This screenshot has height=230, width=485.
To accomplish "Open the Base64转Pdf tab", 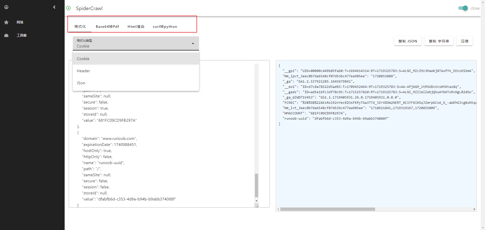I will (107, 27).
